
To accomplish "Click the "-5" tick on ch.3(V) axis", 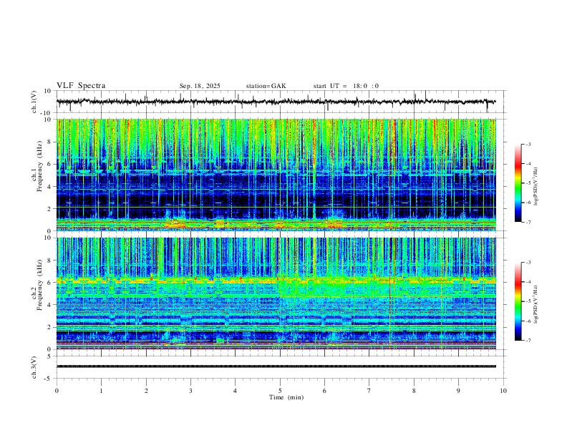I will click(48, 379).
